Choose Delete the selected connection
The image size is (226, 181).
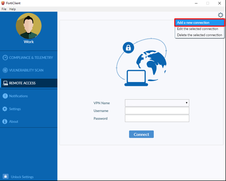pos(199,35)
